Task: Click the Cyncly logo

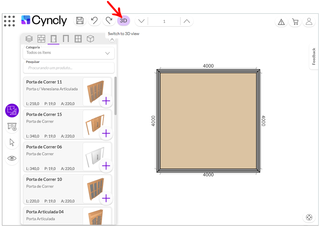Action: (44, 21)
